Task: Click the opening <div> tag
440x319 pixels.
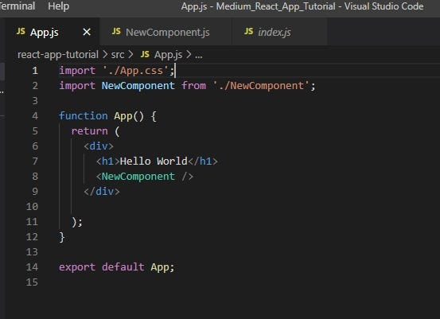Action: (99, 146)
